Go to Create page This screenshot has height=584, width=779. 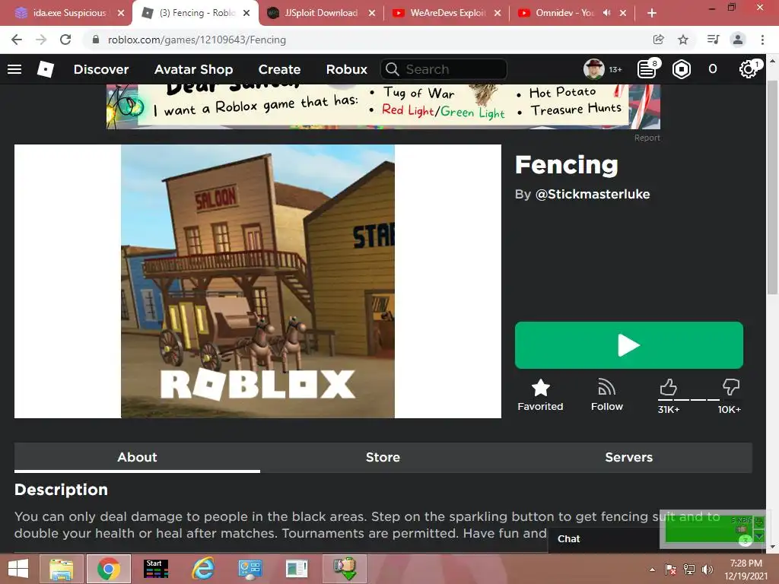(x=279, y=69)
